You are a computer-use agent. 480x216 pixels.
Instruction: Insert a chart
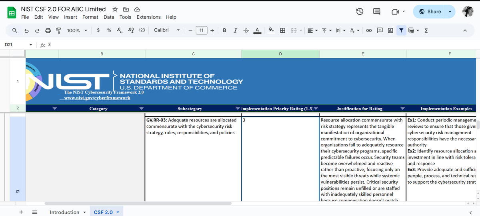(390, 30)
